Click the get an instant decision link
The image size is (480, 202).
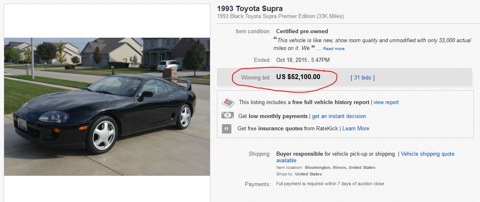339,116
